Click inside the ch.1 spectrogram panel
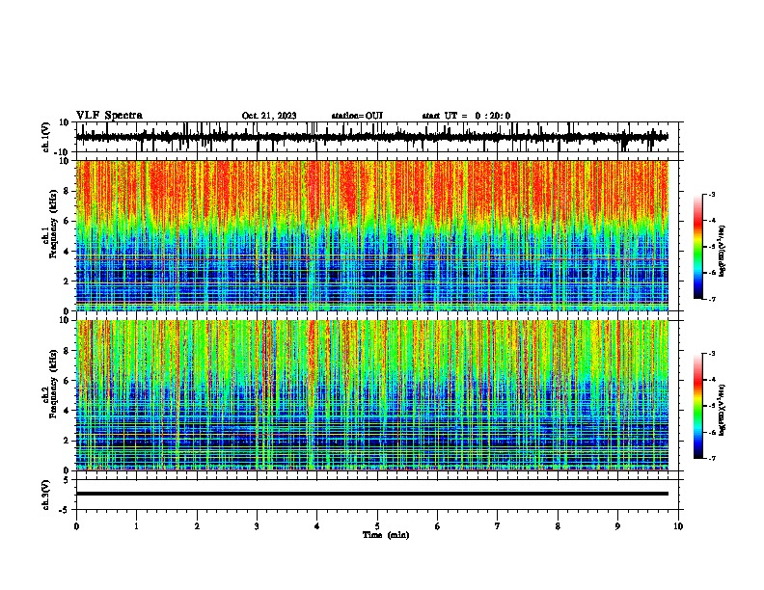This screenshot has width=764, height=590. [x=372, y=235]
